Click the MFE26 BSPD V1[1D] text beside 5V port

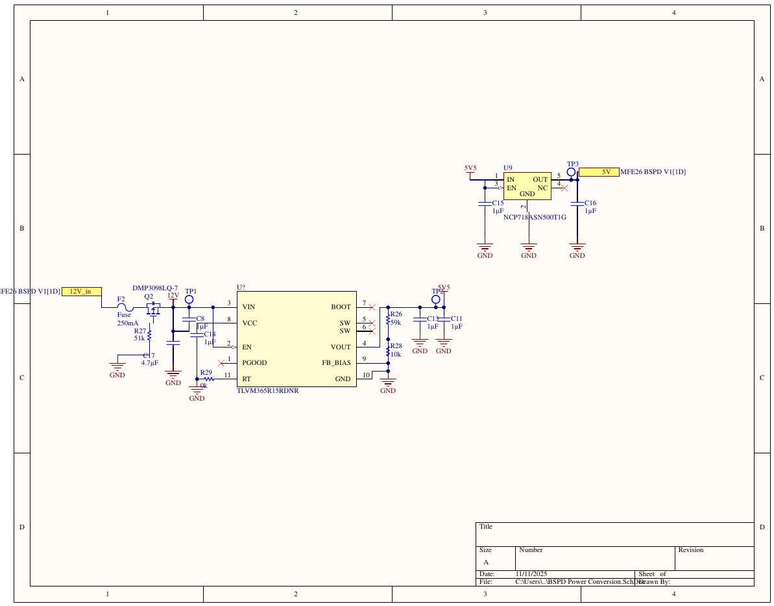coord(653,172)
